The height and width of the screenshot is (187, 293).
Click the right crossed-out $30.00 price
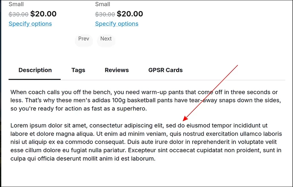pos(105,14)
